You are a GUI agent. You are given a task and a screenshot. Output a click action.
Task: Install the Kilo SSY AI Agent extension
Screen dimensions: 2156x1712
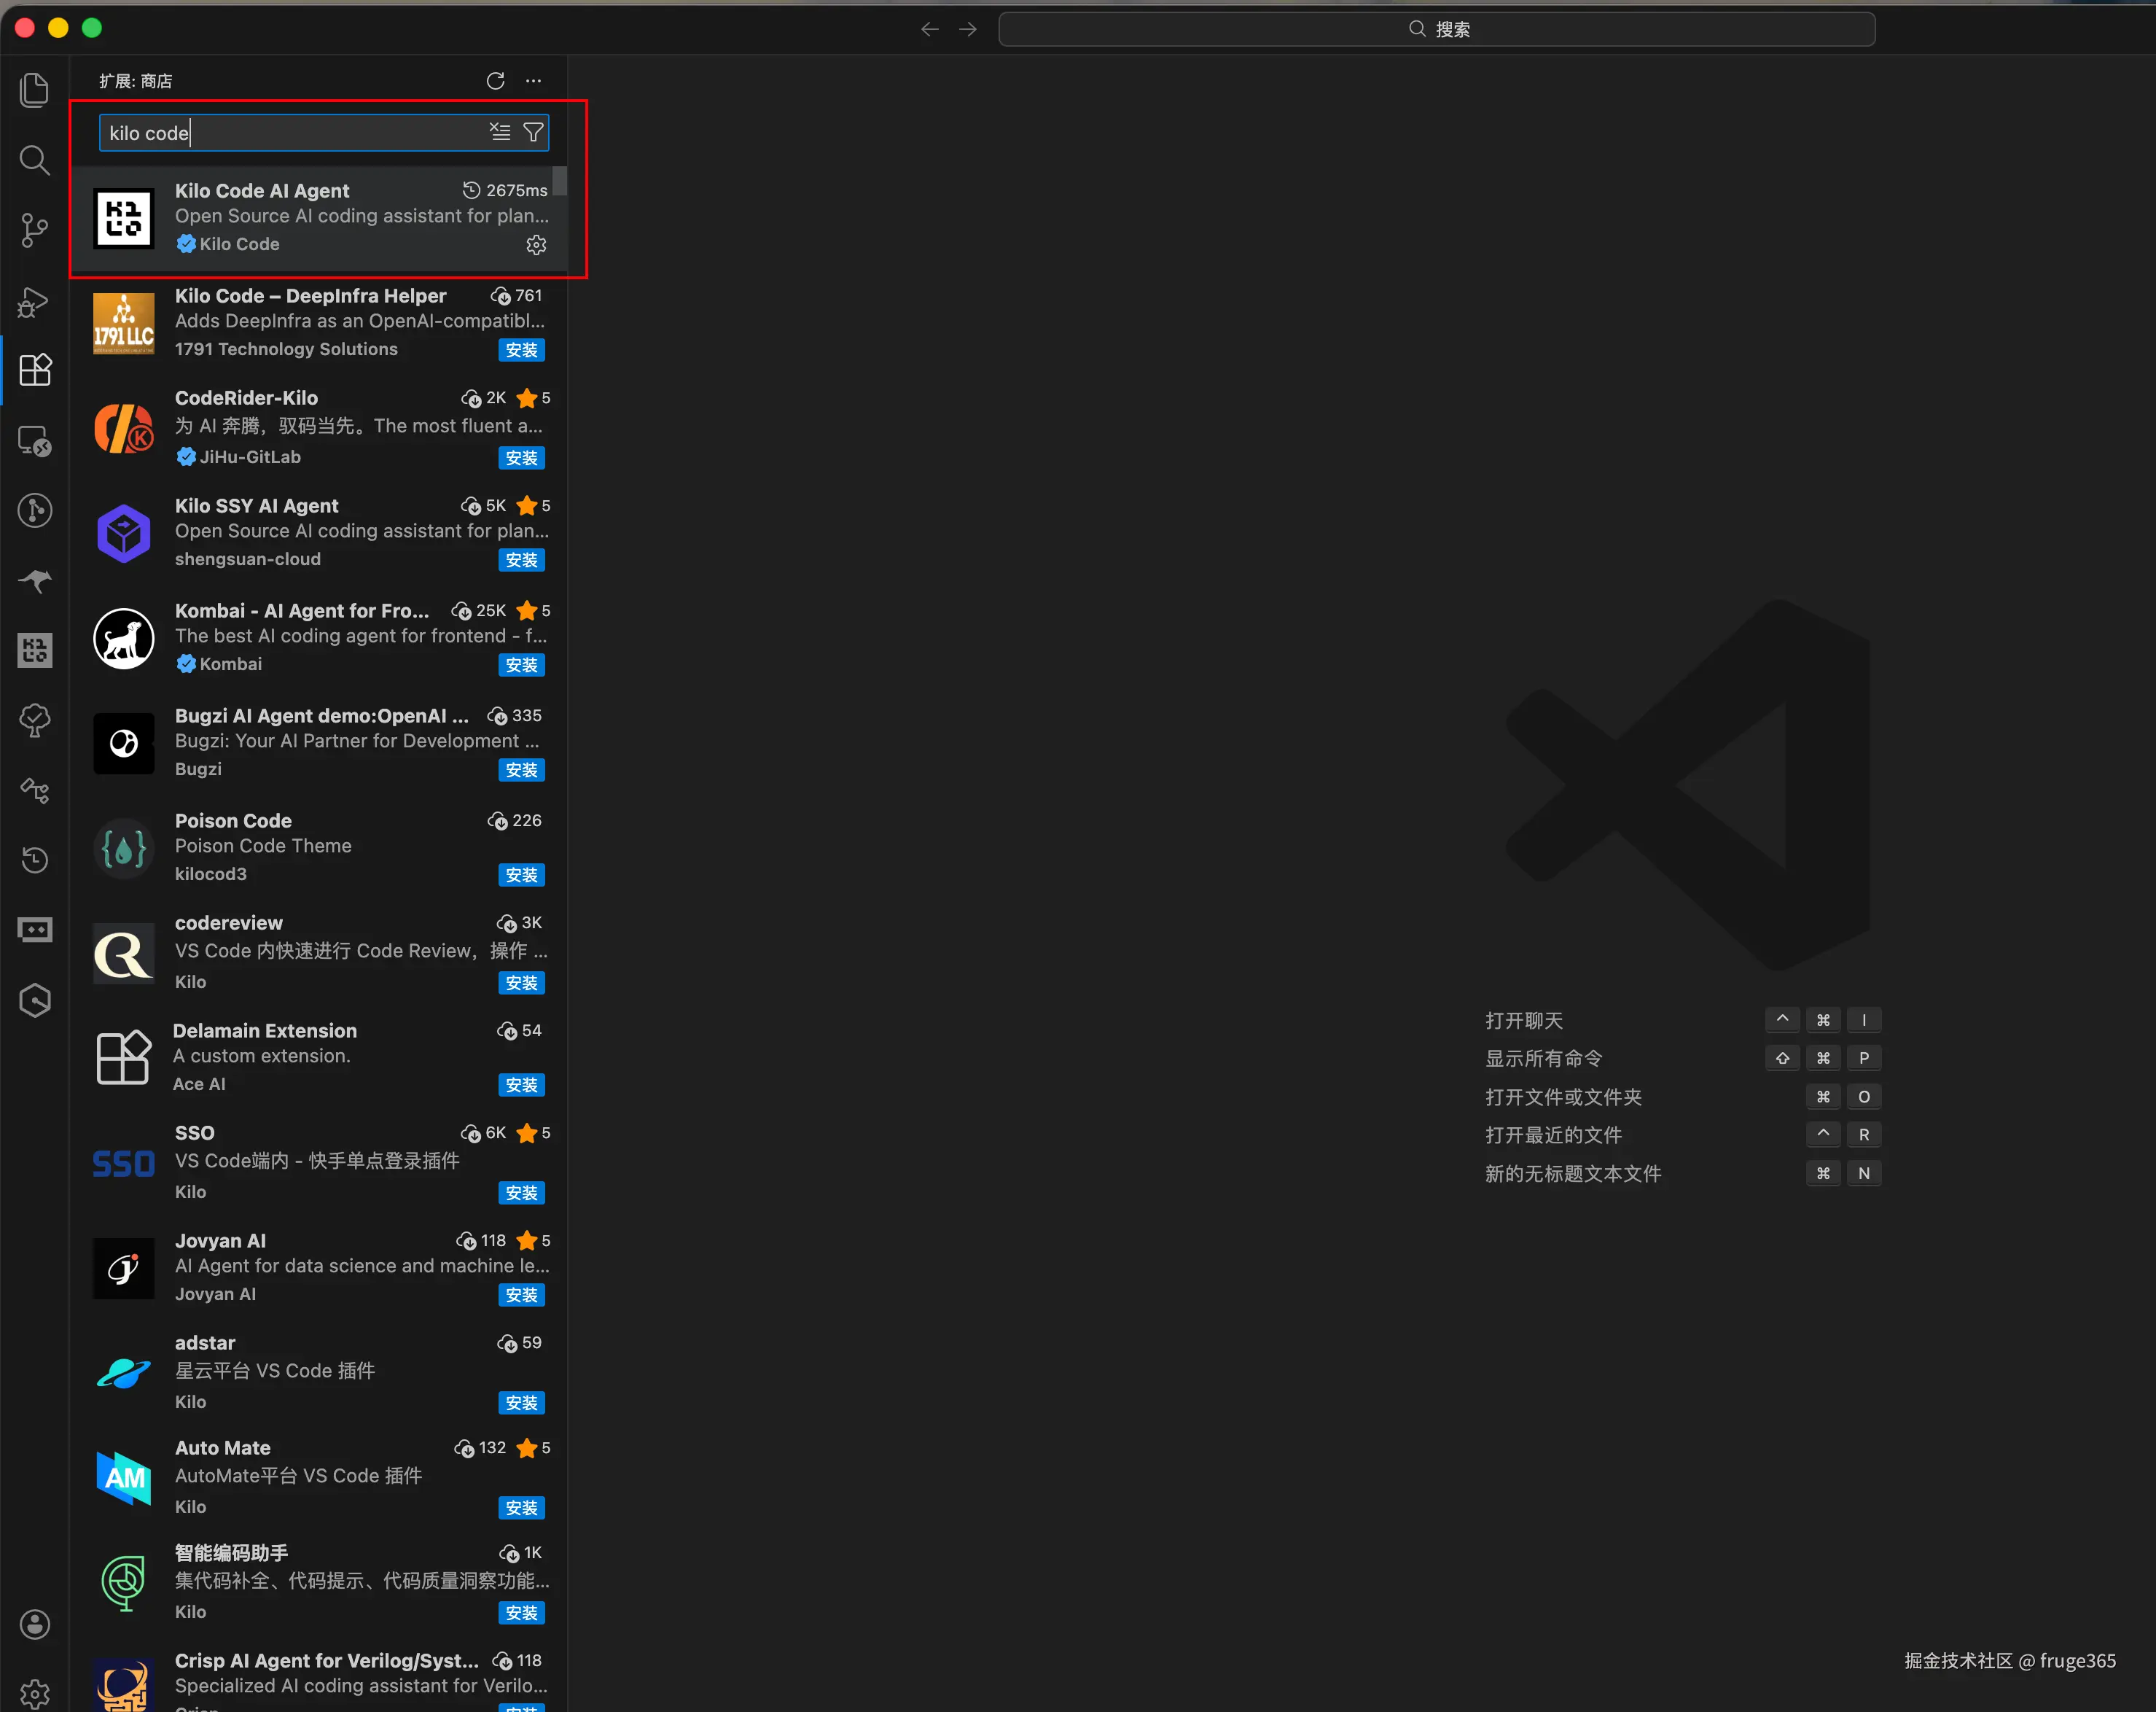click(521, 560)
